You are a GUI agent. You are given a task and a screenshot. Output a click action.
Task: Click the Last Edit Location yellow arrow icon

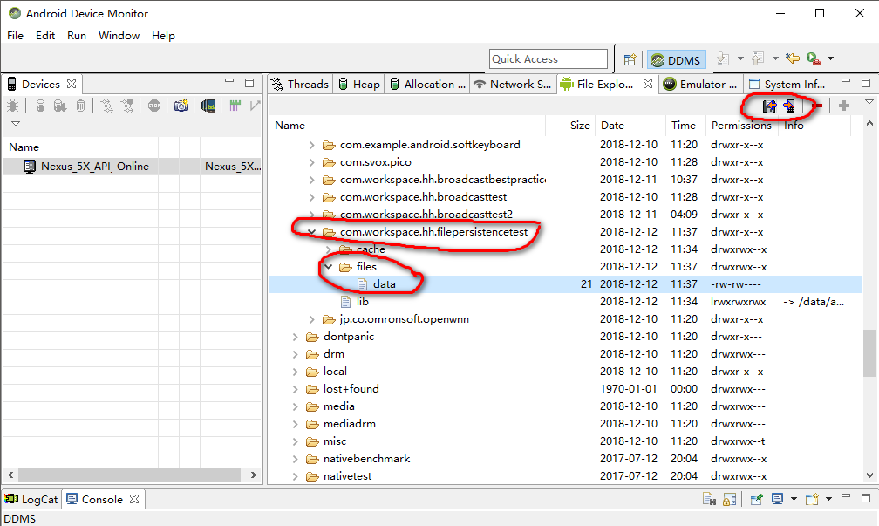pos(793,58)
